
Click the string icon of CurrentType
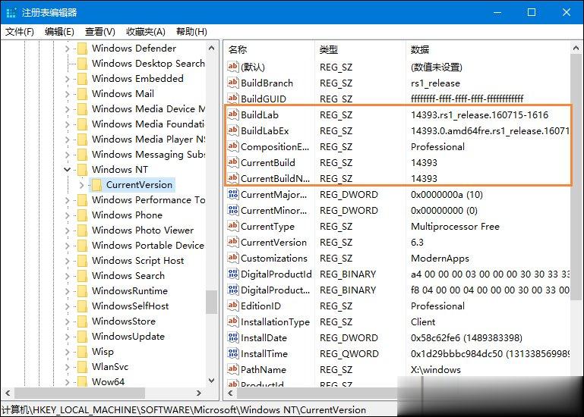(x=233, y=226)
